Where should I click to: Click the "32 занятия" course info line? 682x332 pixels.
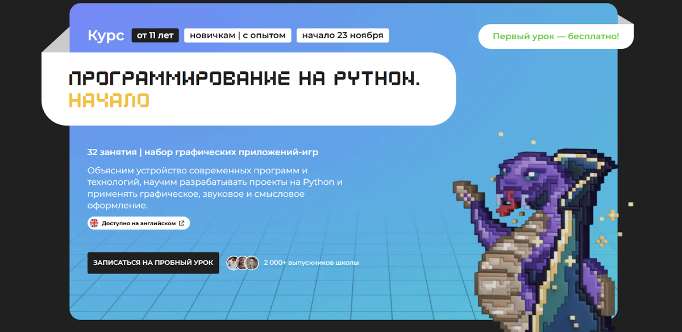(x=202, y=152)
